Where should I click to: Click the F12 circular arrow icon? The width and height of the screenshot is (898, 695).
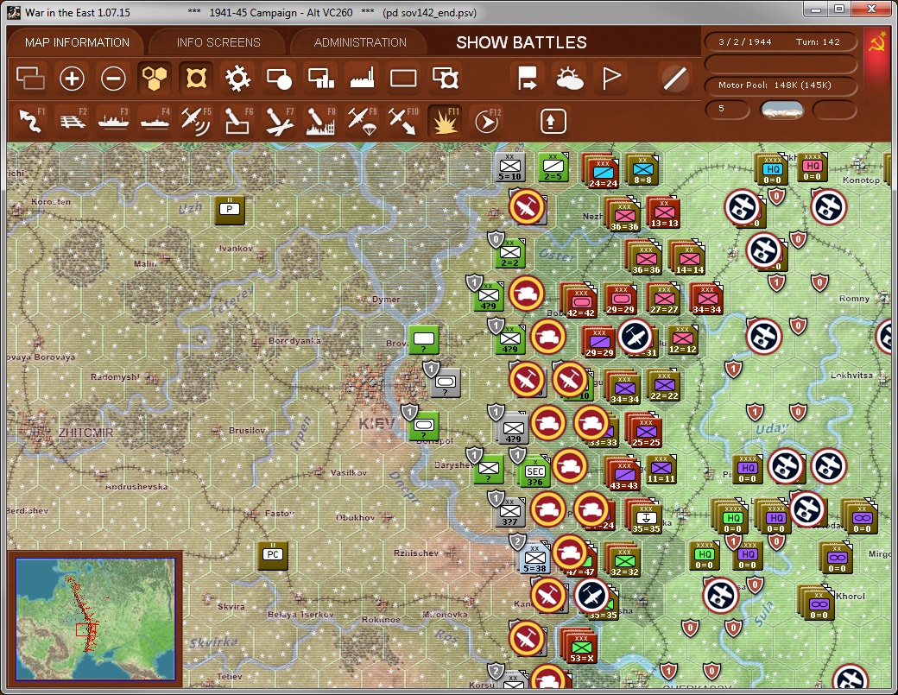pos(485,119)
